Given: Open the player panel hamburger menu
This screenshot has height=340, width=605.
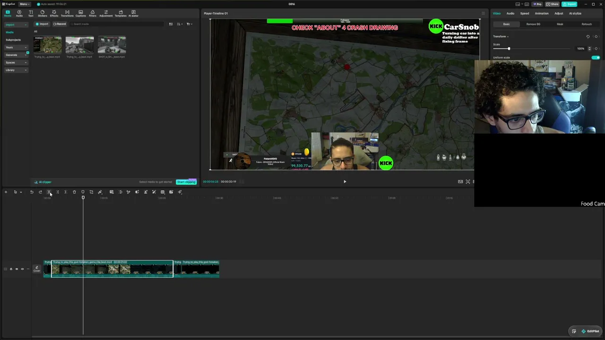Looking at the screenshot, I should click(x=483, y=13).
